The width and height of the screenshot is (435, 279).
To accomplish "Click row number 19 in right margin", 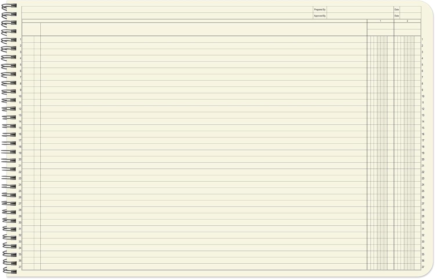I will 423,153.
